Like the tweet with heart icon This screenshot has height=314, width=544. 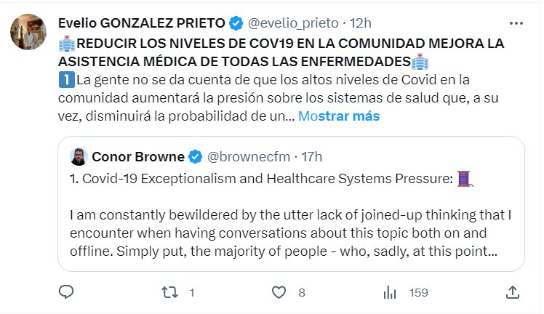279,292
